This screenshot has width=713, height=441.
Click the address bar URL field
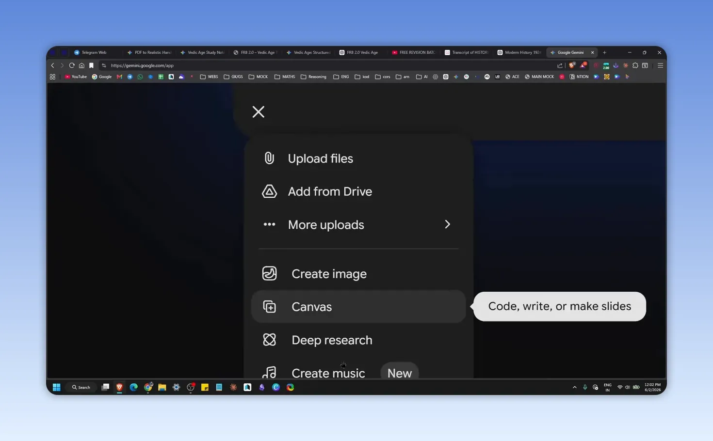tap(330, 65)
